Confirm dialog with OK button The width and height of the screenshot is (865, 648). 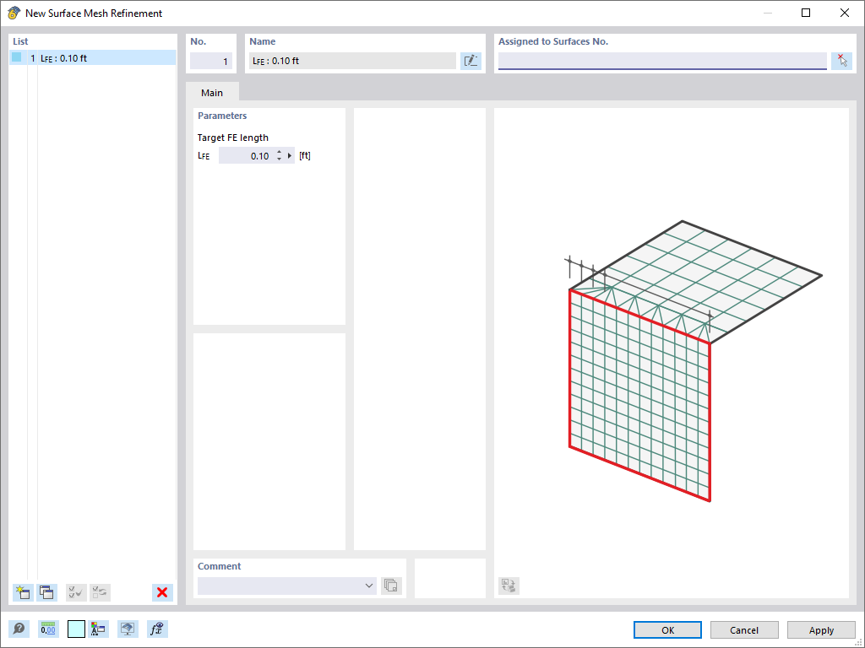pyautogui.click(x=667, y=629)
